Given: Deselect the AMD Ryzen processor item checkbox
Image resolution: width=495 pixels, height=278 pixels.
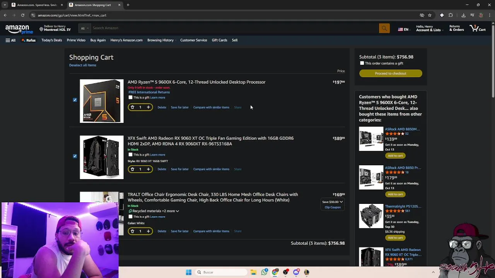Looking at the screenshot, I should [x=75, y=100].
